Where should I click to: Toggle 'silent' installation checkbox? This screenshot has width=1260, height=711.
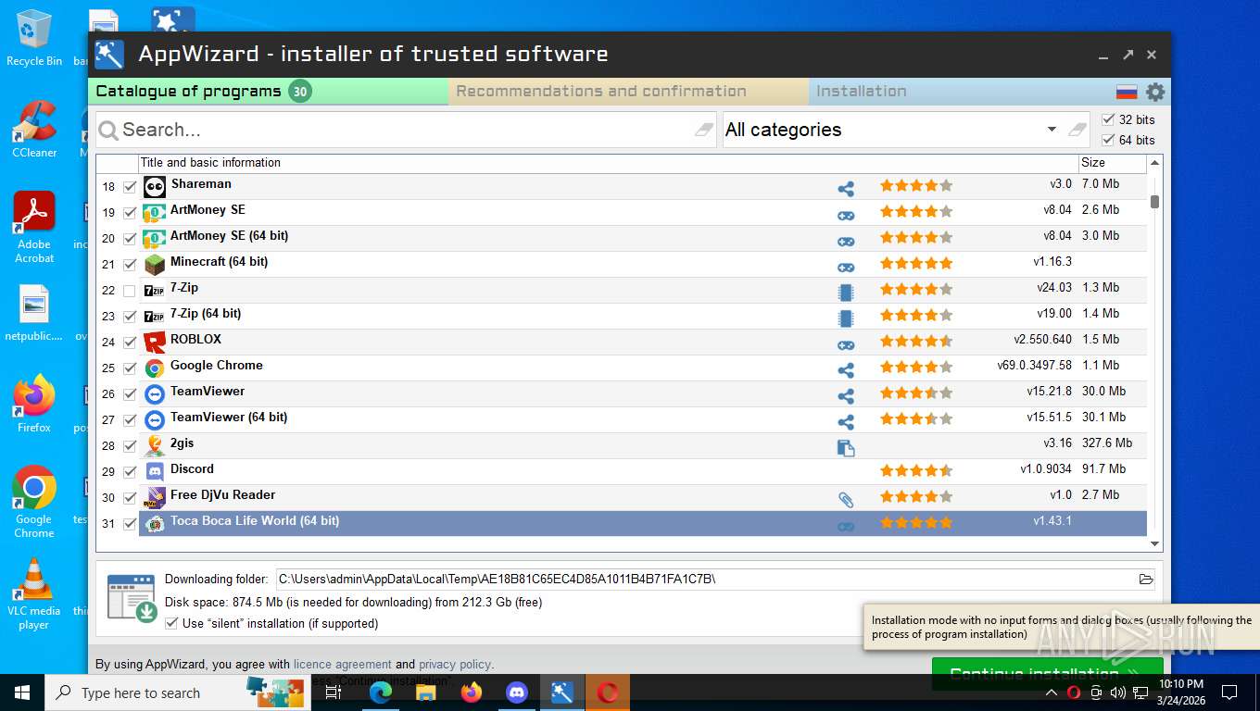point(171,623)
